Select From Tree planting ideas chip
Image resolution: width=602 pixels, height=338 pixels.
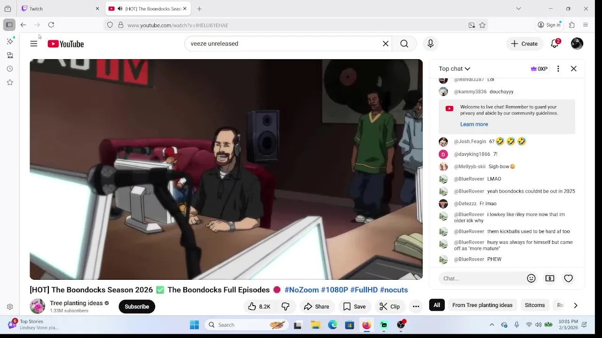482,305
